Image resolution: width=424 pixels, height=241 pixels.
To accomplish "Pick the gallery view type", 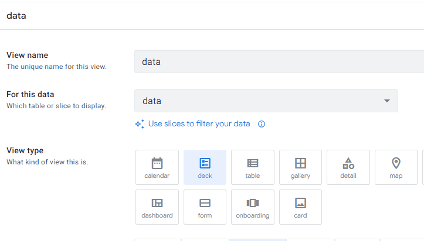I will pos(300,167).
